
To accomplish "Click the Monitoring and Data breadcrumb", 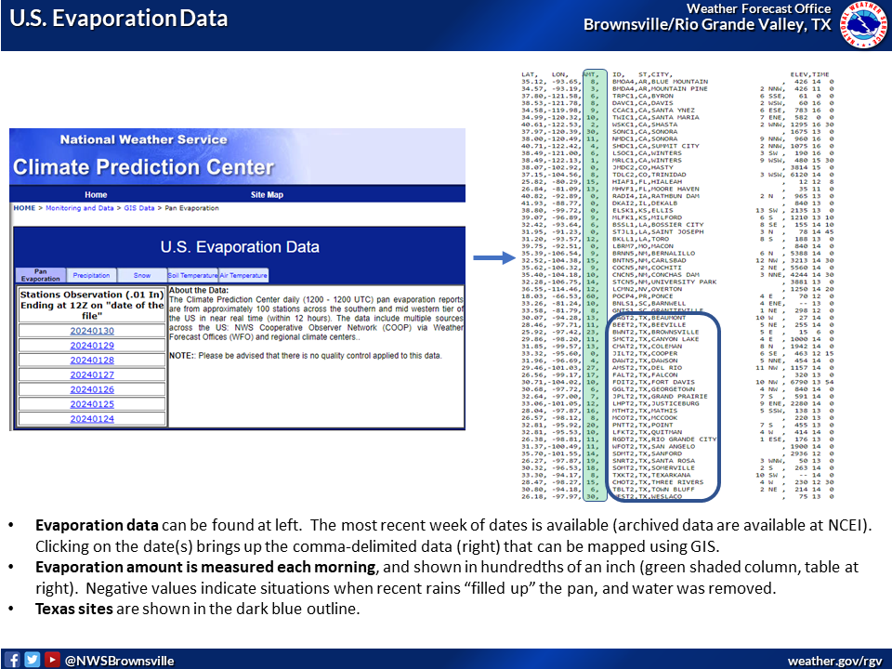I will tap(80, 208).
